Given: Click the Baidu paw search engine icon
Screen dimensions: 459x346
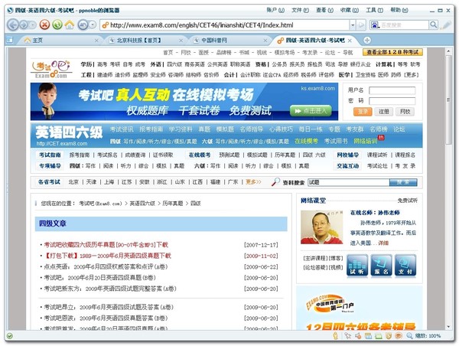Looking at the screenshot, I should [x=375, y=25].
